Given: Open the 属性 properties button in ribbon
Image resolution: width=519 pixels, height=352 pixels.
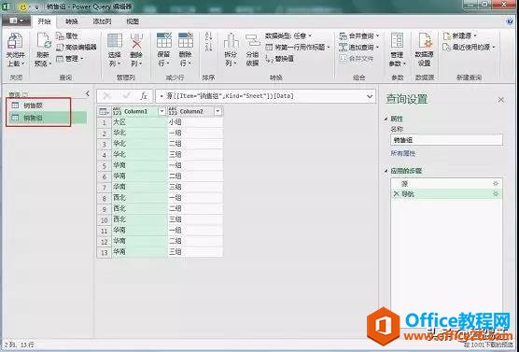Looking at the screenshot, I should (x=67, y=36).
